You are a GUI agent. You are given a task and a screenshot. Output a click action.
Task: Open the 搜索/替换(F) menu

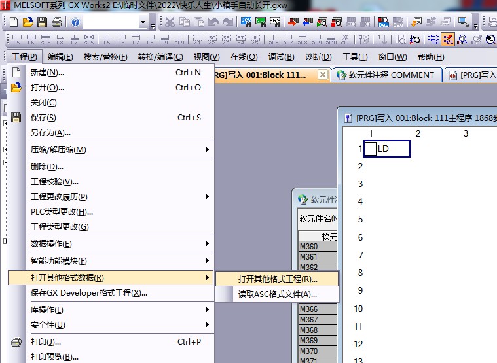(x=105, y=57)
